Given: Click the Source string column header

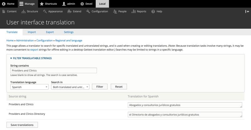Looking at the screenshot, I should 18,96.
